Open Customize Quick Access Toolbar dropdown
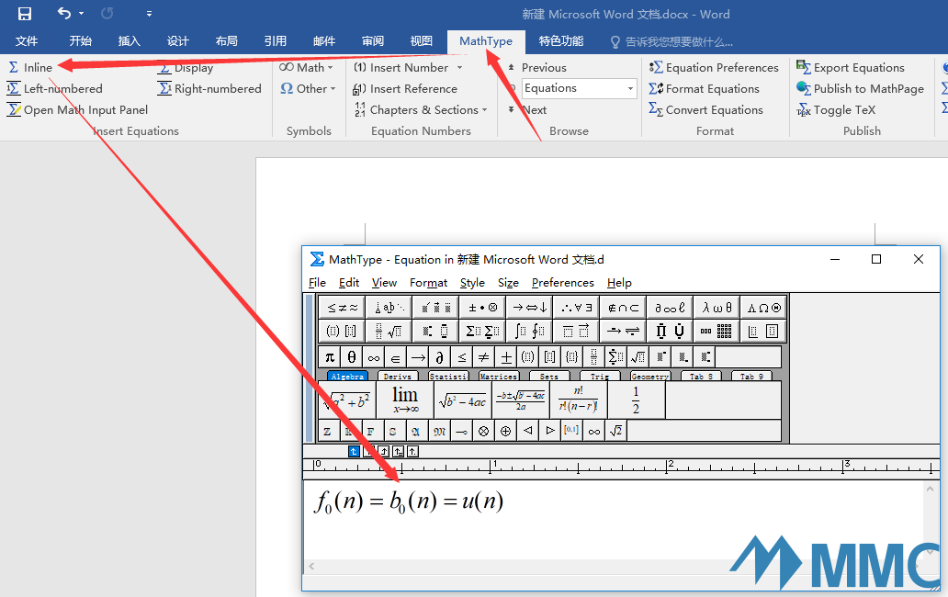The width and height of the screenshot is (948, 597). [150, 13]
